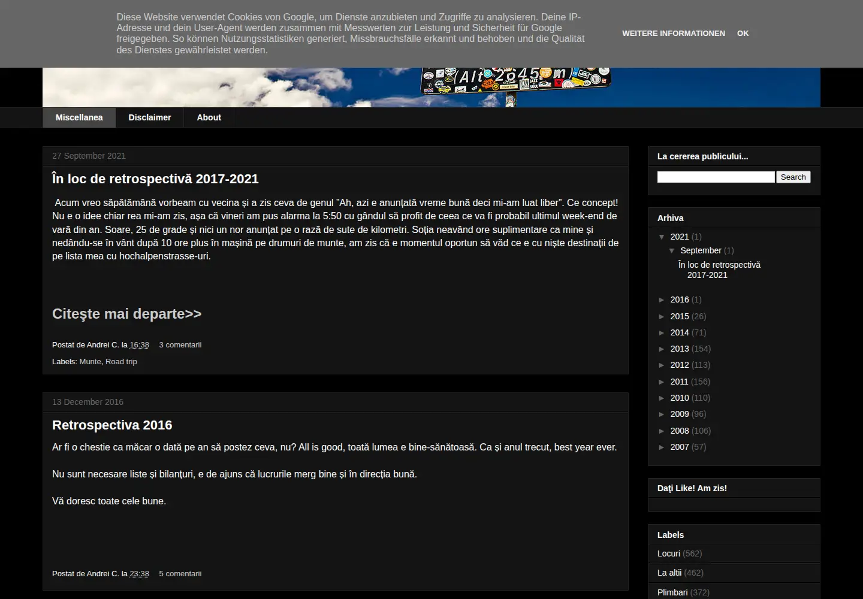863x599 pixels.
Task: Expand the 2014 archive year
Action: click(662, 332)
